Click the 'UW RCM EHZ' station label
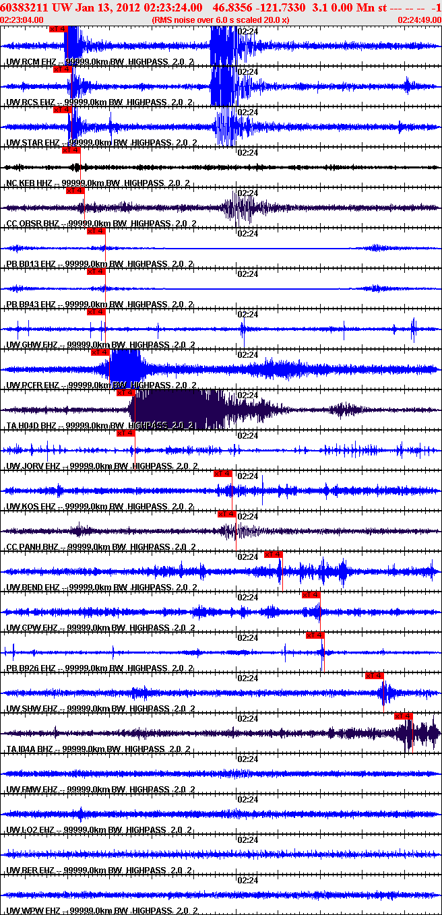 coord(32,62)
